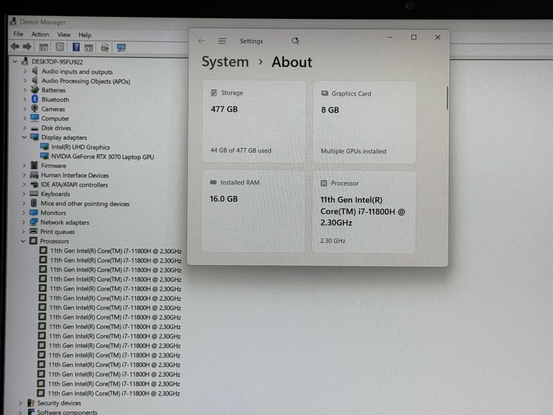Open the Graphics Card 8 GB card
553x415 pixels.
click(x=365, y=122)
